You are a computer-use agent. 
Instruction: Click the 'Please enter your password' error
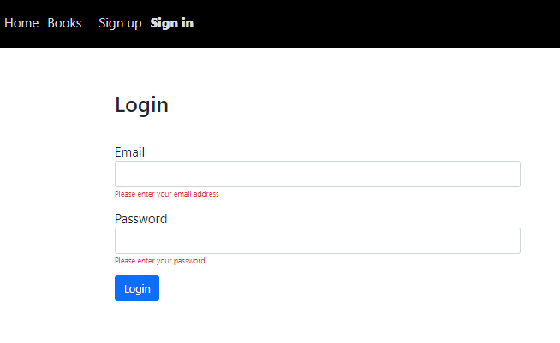coord(159,261)
